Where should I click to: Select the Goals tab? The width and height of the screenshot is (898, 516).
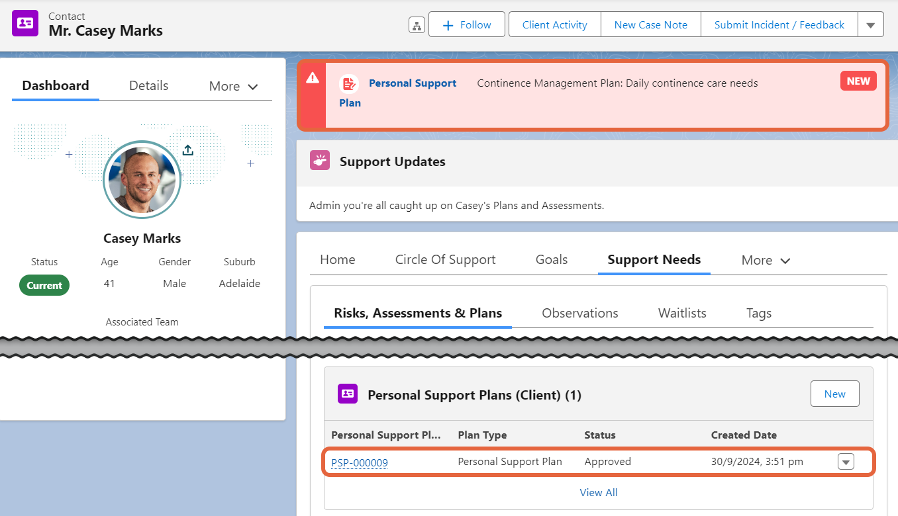[x=551, y=259]
